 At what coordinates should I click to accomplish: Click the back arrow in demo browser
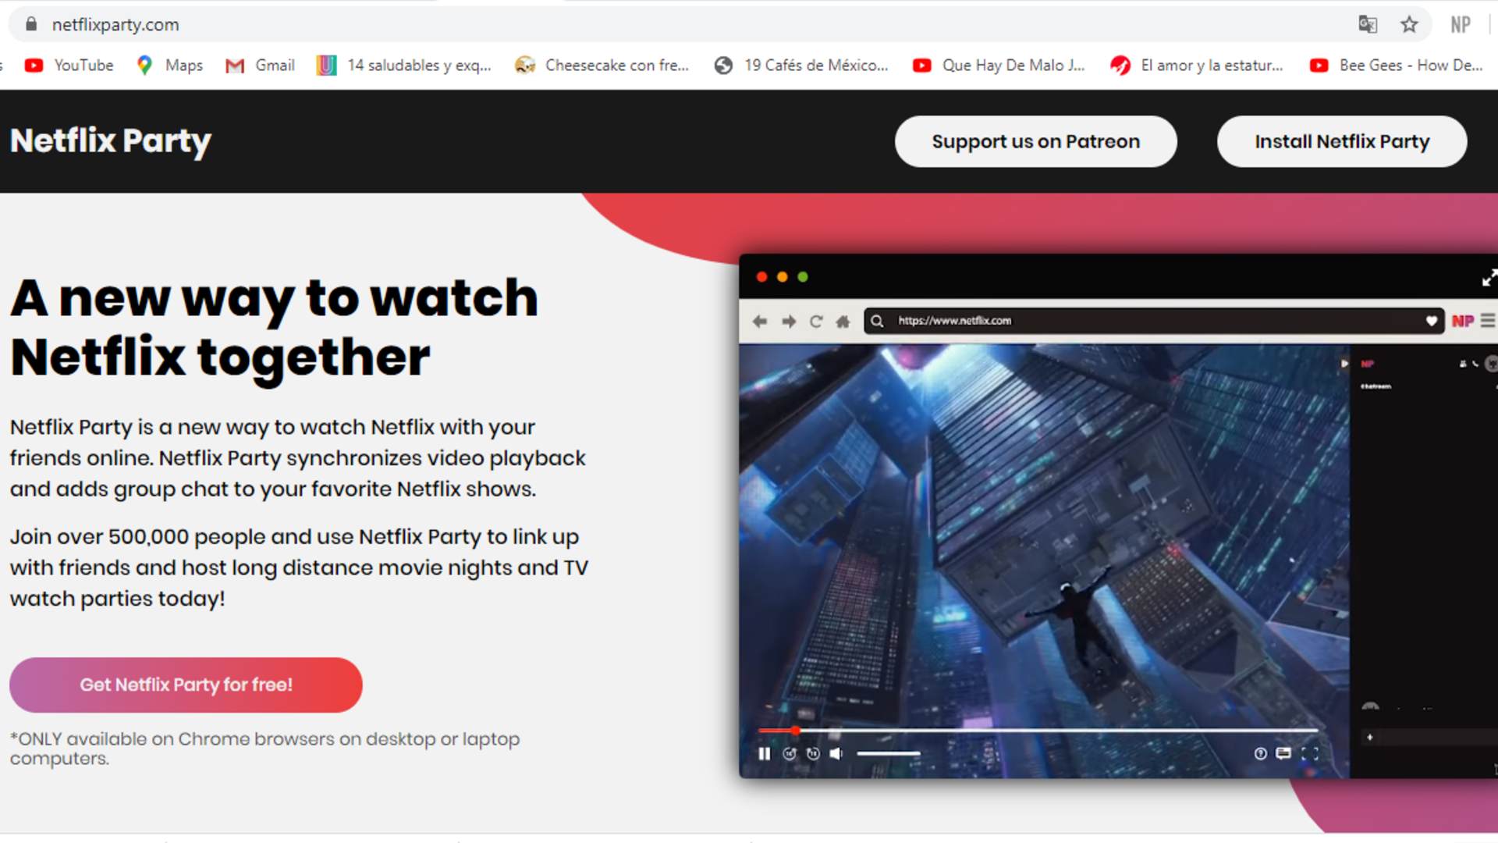(x=759, y=322)
